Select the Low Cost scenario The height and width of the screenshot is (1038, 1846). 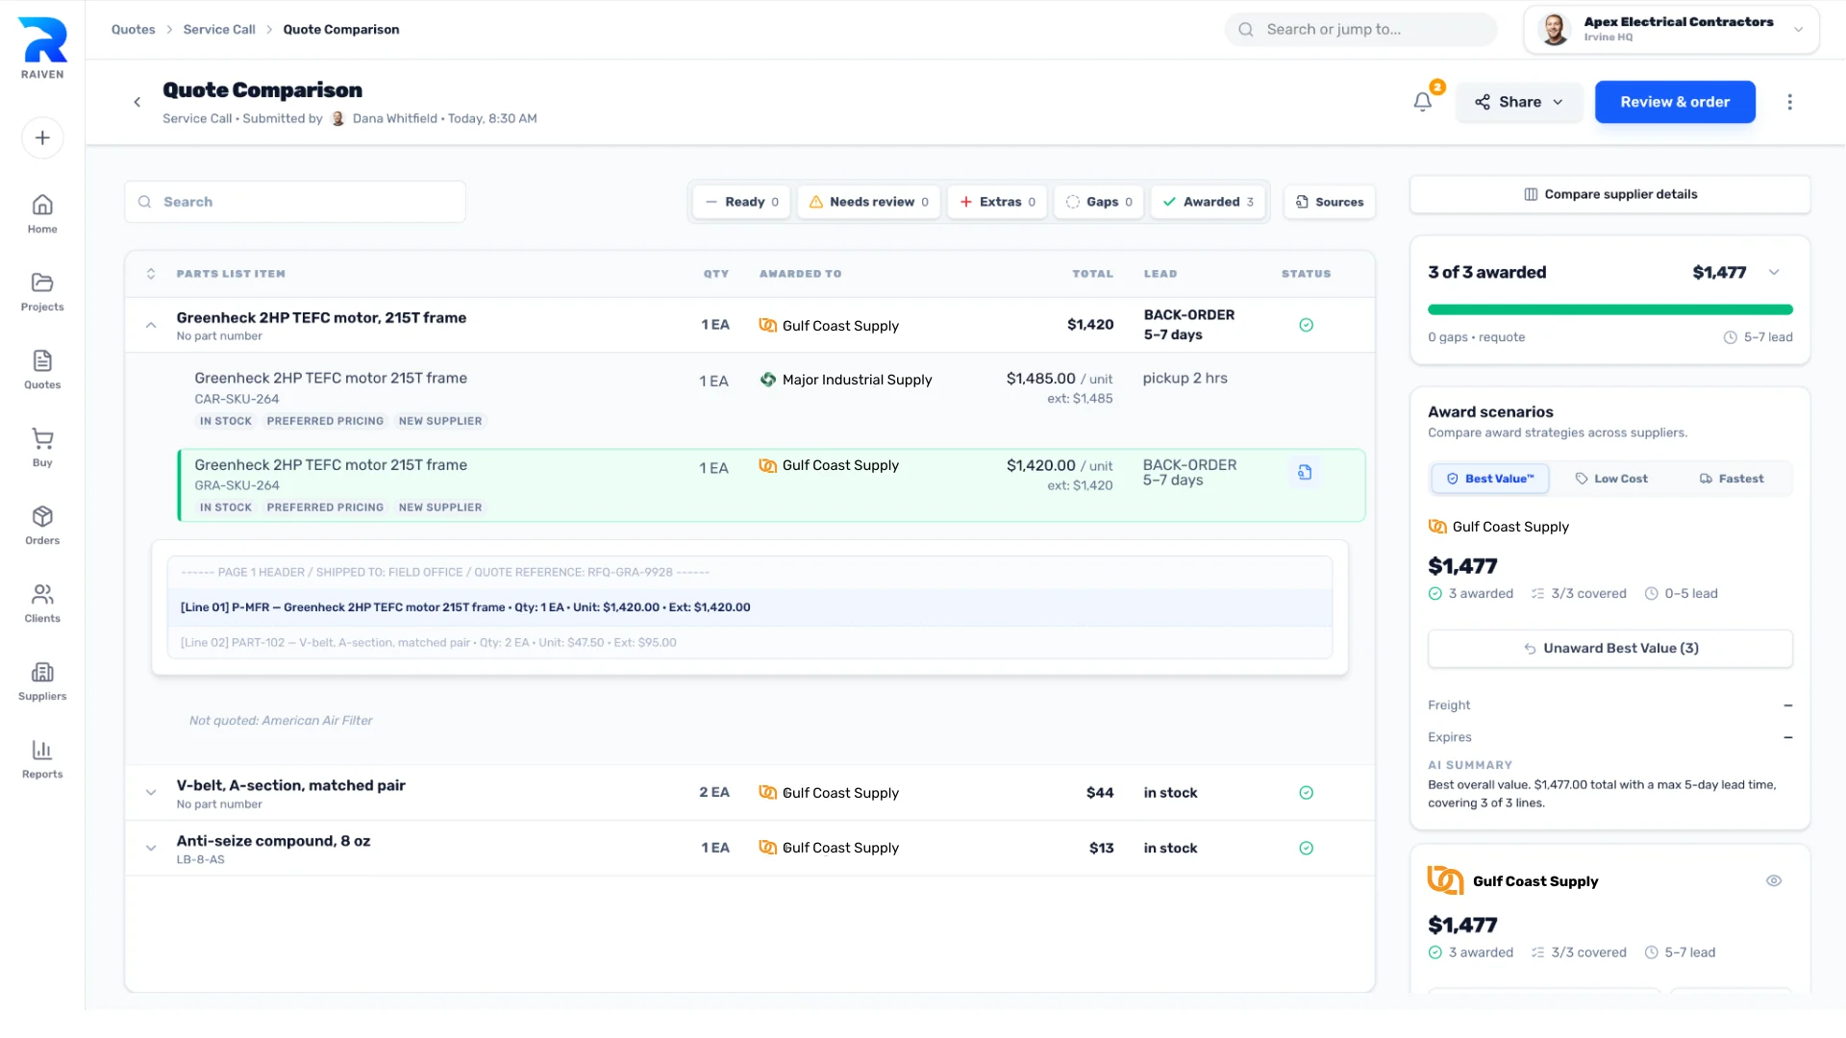1610,479
